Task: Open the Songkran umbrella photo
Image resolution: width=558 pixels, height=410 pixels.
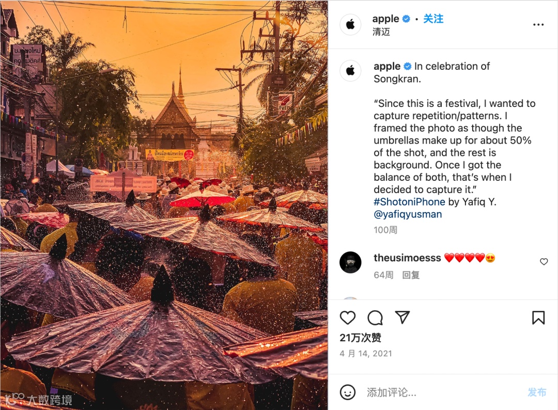Action: (164, 205)
